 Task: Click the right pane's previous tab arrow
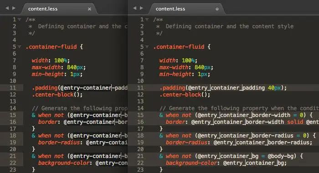(135, 8)
